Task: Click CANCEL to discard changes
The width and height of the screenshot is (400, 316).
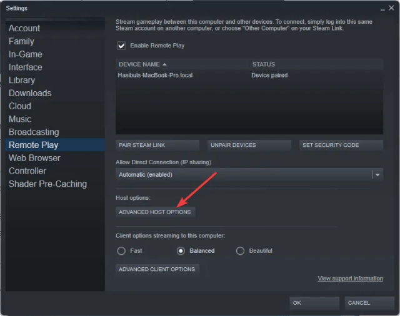Action: click(369, 303)
